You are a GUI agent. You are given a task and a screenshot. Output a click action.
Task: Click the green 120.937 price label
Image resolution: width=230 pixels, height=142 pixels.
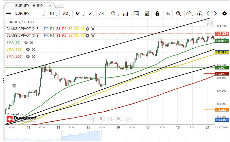[x=222, y=41]
